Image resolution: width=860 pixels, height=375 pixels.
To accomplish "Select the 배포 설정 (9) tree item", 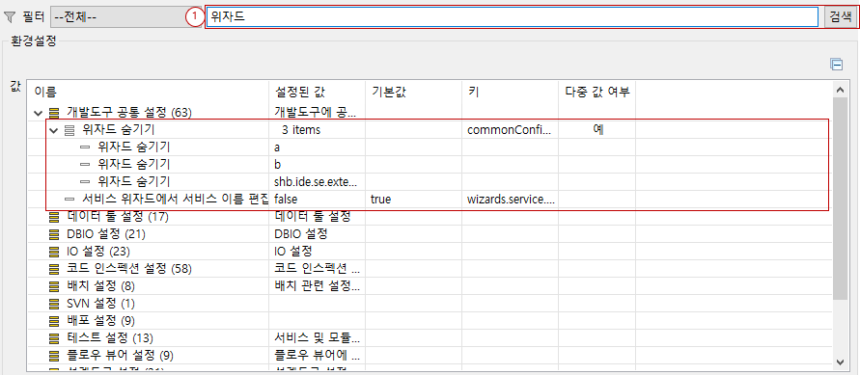I will 100,321.
